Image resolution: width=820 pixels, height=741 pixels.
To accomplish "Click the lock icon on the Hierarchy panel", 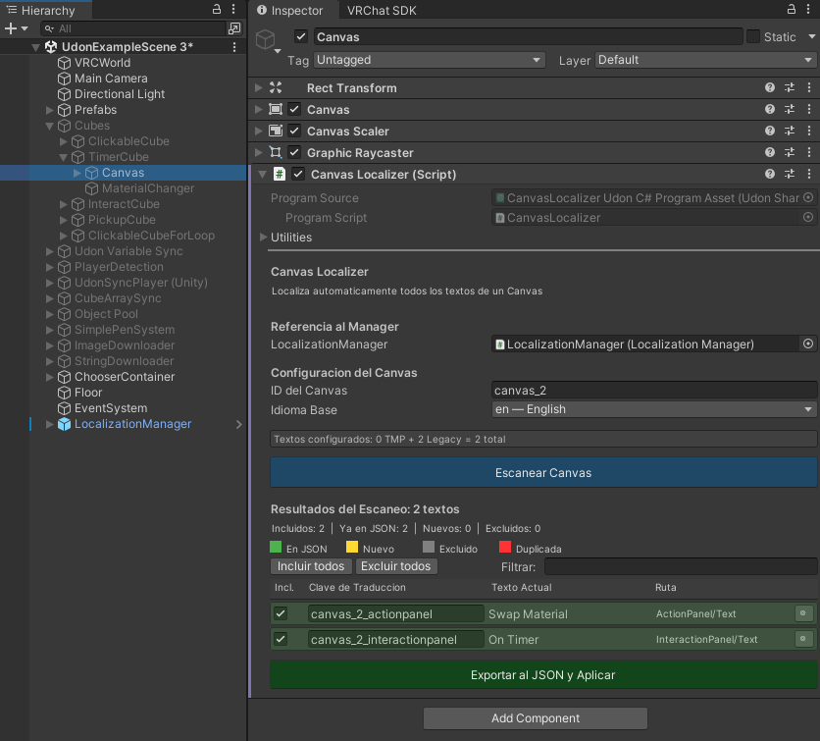I will [215, 10].
